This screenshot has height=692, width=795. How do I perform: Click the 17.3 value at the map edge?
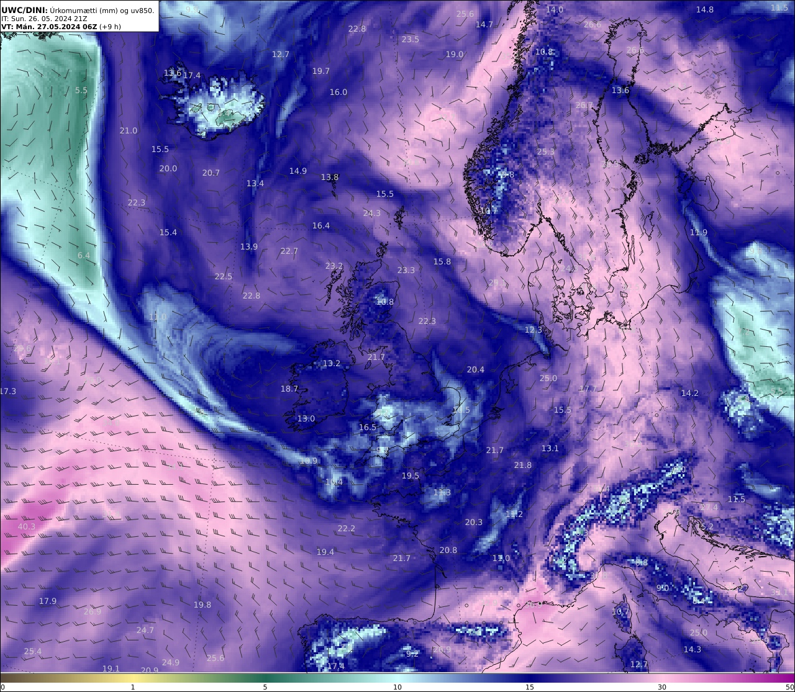(8, 391)
